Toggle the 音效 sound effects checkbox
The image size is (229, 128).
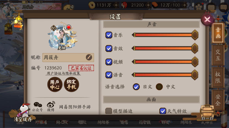tap(109, 48)
